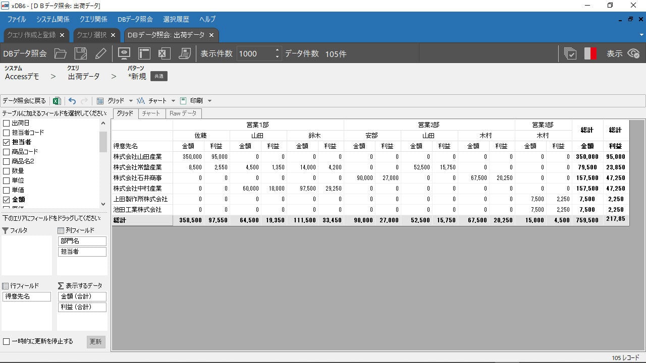Open the tab list dropdown arrow at right
This screenshot has width=646, height=363.
[641, 35]
